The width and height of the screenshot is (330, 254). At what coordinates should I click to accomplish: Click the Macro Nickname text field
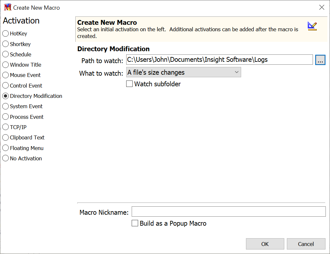229,212
